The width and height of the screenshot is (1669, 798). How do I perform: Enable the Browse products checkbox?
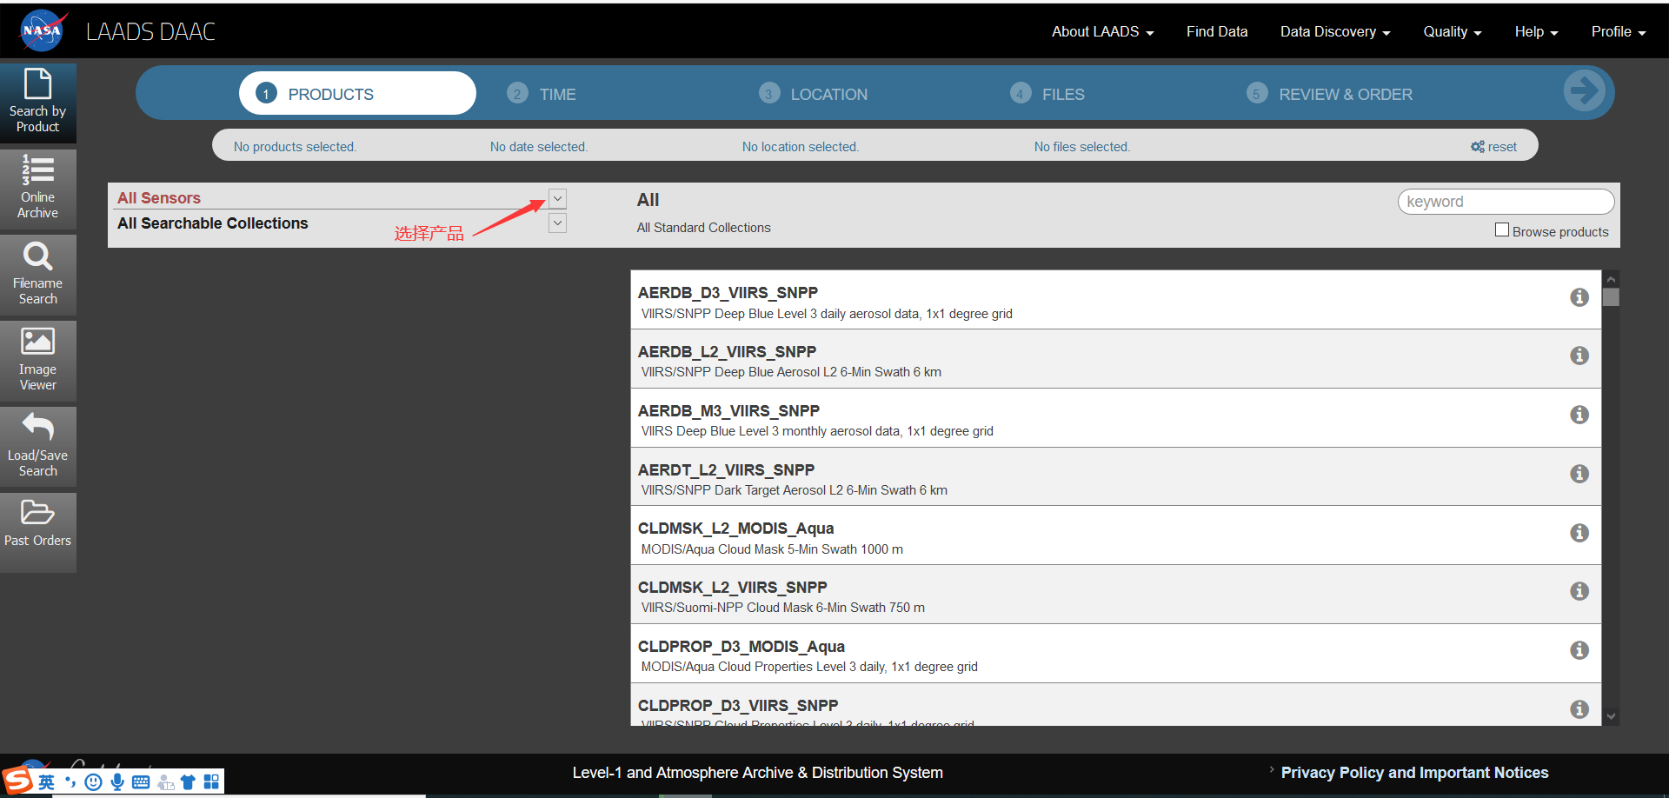coord(1501,230)
